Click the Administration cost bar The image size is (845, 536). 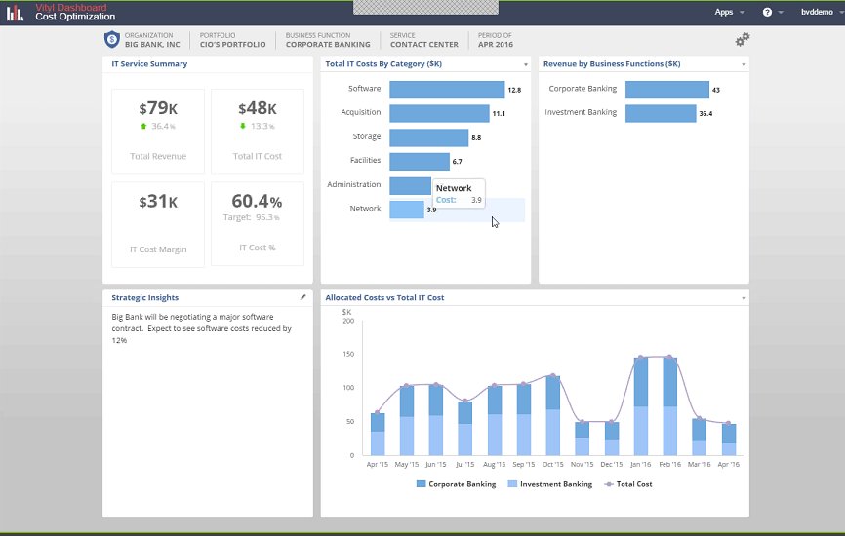pyautogui.click(x=410, y=186)
